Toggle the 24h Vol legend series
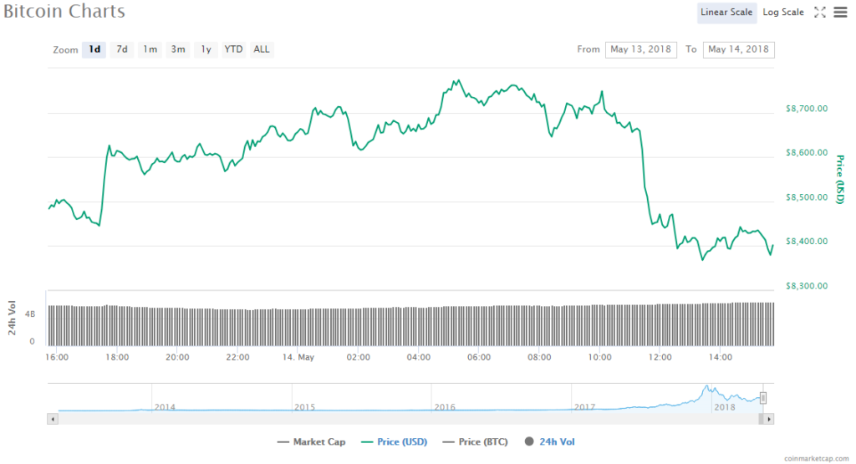Image resolution: width=856 pixels, height=464 pixels. tap(550, 441)
